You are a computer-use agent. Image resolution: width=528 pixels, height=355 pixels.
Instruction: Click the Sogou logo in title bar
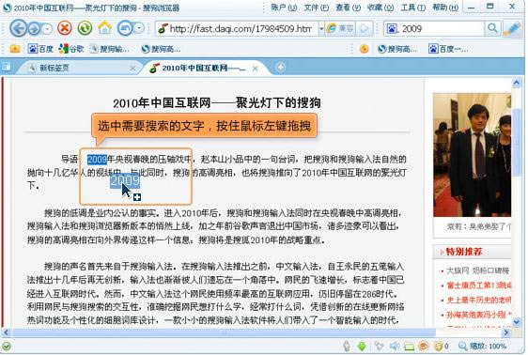coord(7,8)
